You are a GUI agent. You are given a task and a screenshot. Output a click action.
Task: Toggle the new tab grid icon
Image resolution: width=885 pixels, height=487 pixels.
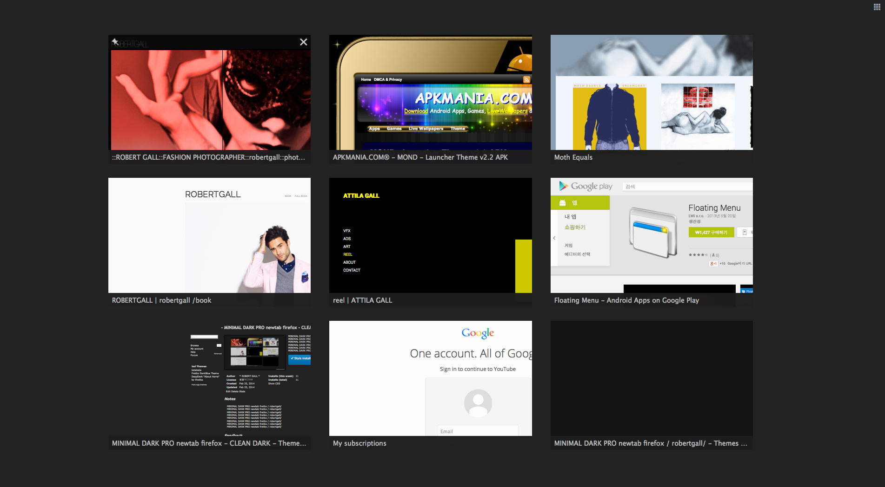(877, 6)
